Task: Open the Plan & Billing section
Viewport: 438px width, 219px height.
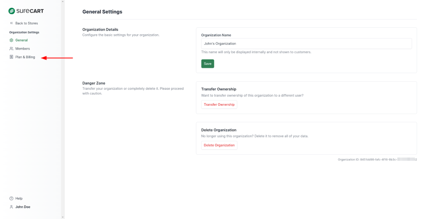Action: pyautogui.click(x=25, y=57)
